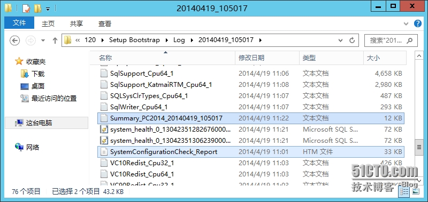Click the magnifier search icon
Screen dimensions: 428x202
tap(409, 41)
